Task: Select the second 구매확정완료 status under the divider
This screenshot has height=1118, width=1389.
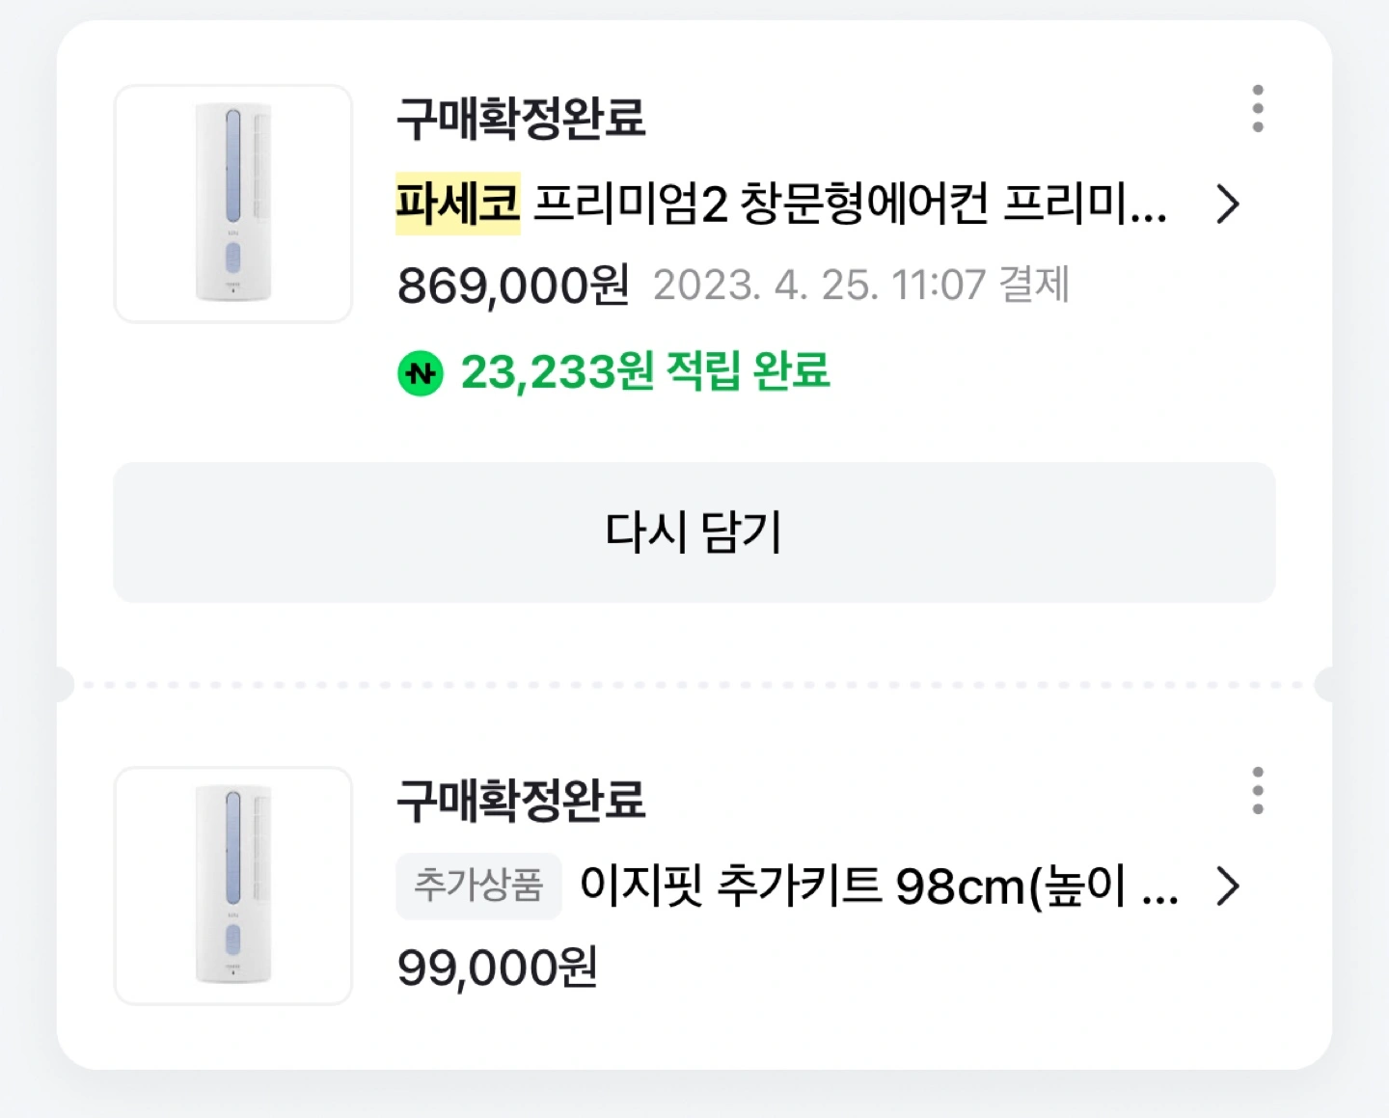Action: 521,802
